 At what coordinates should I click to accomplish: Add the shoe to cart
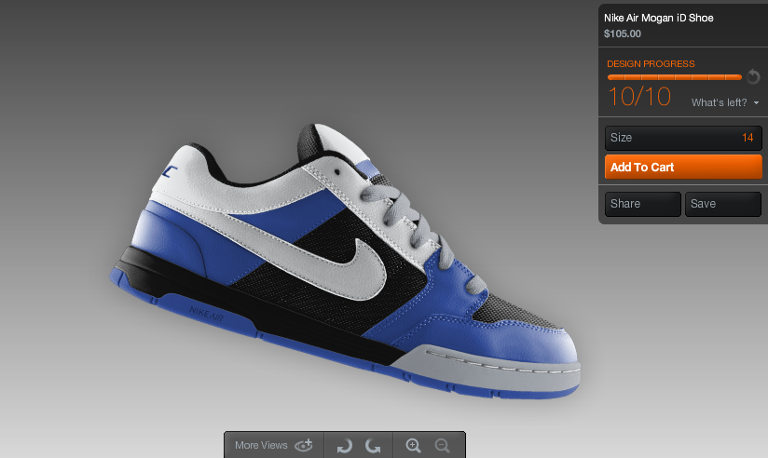683,167
